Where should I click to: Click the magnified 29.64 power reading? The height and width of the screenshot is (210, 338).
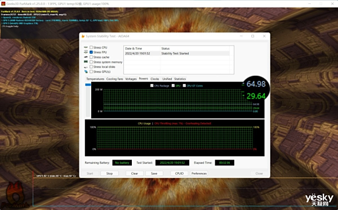(x=256, y=96)
